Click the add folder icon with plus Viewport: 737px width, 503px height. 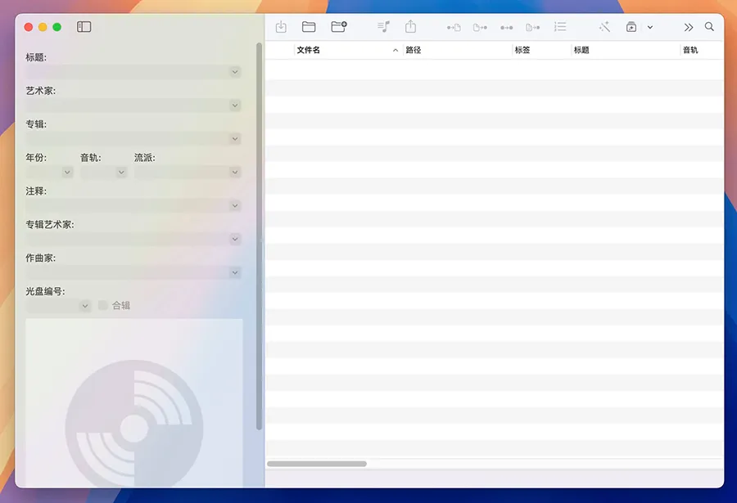(x=339, y=27)
